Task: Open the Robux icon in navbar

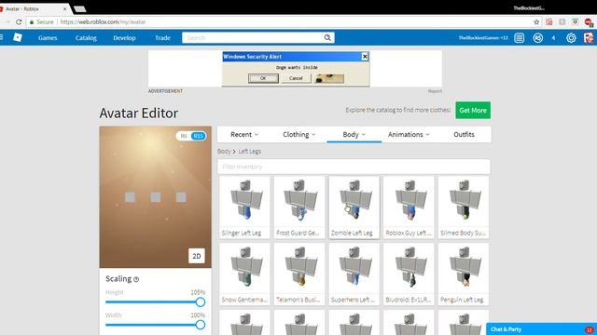Action: 537,37
